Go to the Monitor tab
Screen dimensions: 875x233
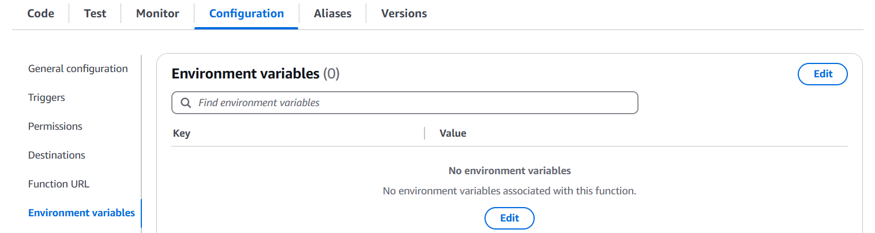(157, 13)
